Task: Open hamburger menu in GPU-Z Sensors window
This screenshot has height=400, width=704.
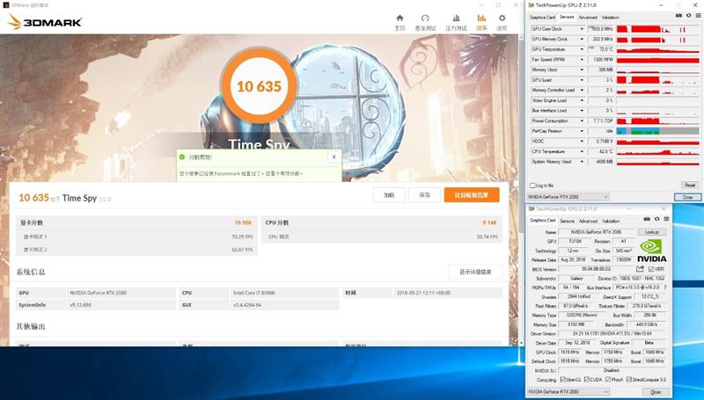Action: tap(698, 16)
